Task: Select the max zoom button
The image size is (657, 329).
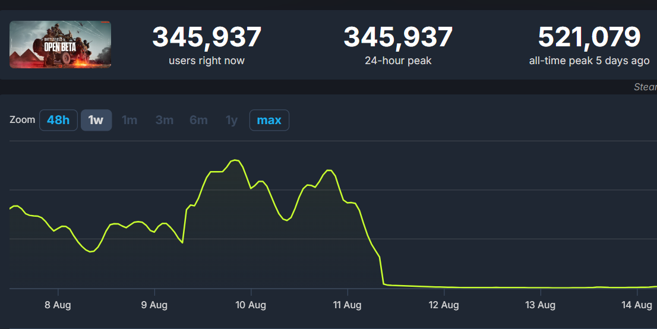Action: tap(269, 121)
